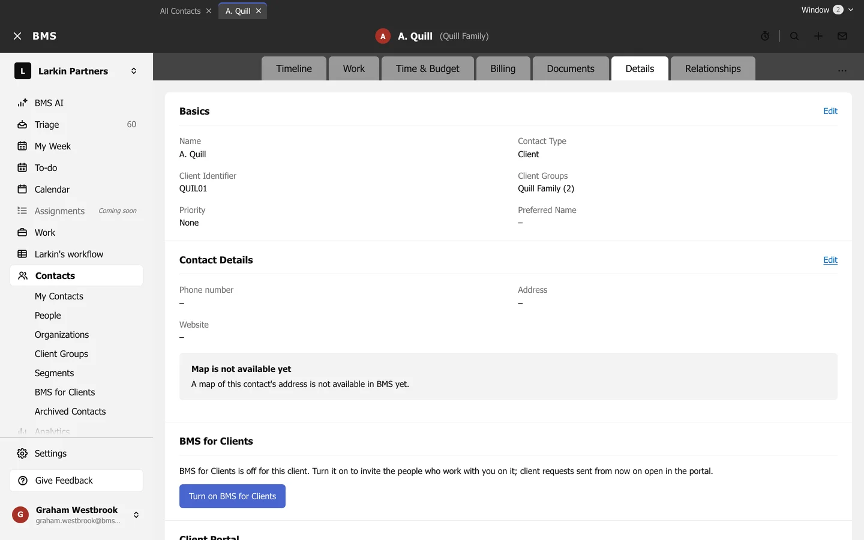The height and width of the screenshot is (540, 864).
Task: Click the plus icon to add new
Action: (x=818, y=36)
